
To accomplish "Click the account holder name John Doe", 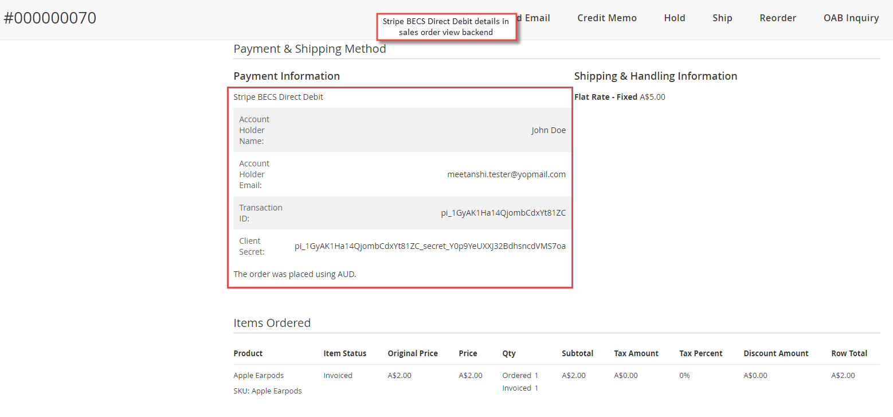I will pos(548,130).
